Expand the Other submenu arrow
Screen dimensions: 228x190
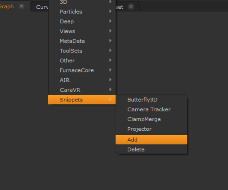point(111,60)
